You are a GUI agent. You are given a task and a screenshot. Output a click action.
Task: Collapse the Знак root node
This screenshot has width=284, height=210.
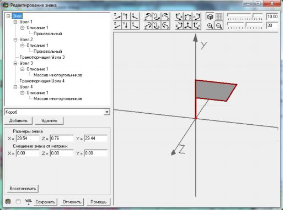pyautogui.click(x=8, y=16)
